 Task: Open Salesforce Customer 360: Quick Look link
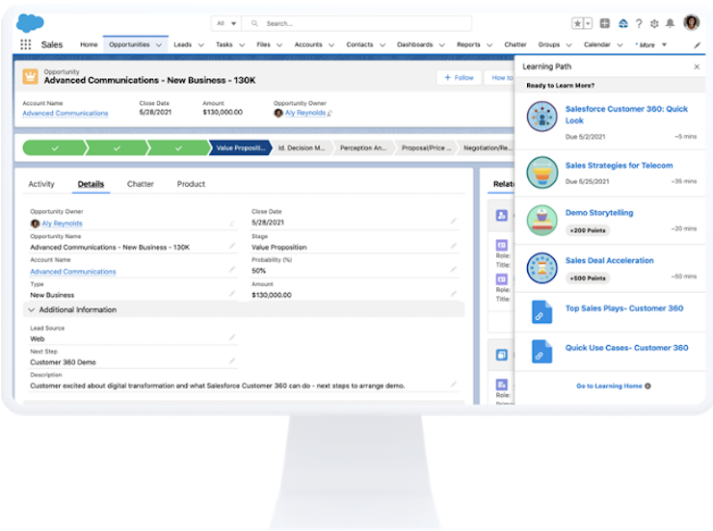(x=626, y=115)
